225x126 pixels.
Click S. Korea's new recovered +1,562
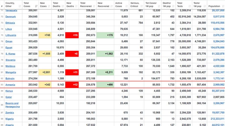click(x=105, y=54)
